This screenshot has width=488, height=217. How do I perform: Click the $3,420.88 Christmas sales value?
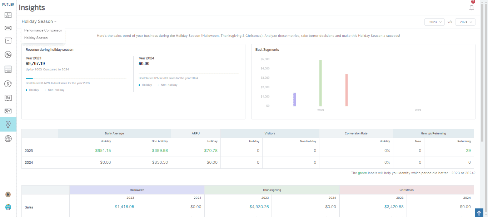click(394, 207)
